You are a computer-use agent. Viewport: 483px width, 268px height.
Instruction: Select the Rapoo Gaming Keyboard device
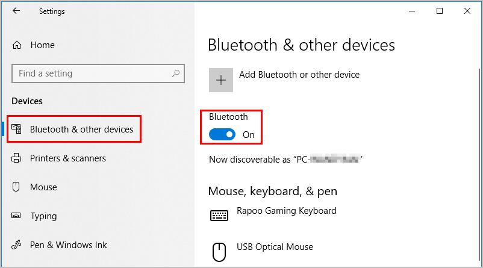point(286,211)
